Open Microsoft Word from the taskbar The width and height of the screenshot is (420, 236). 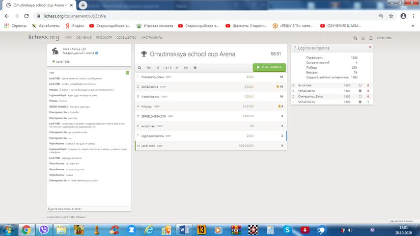pos(184,229)
